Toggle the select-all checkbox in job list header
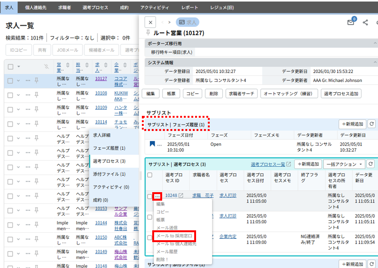The height and width of the screenshot is (268, 378). point(10,66)
